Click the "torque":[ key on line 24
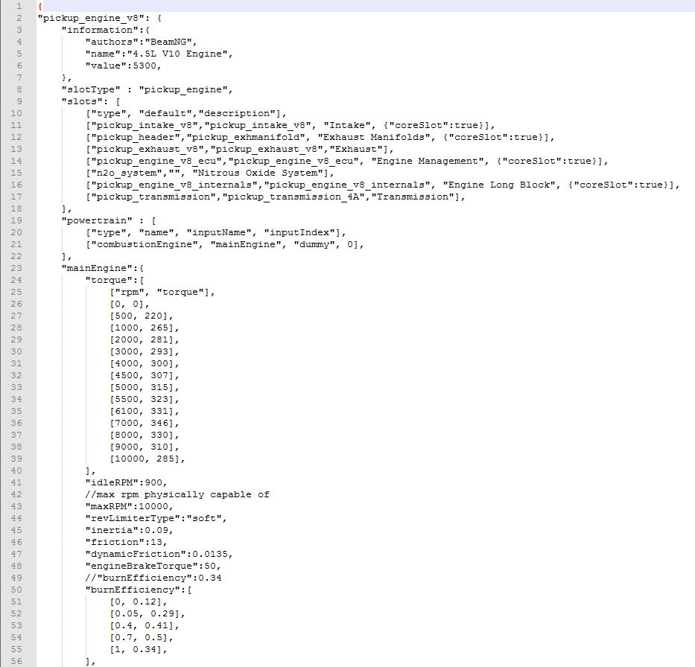 (115, 281)
